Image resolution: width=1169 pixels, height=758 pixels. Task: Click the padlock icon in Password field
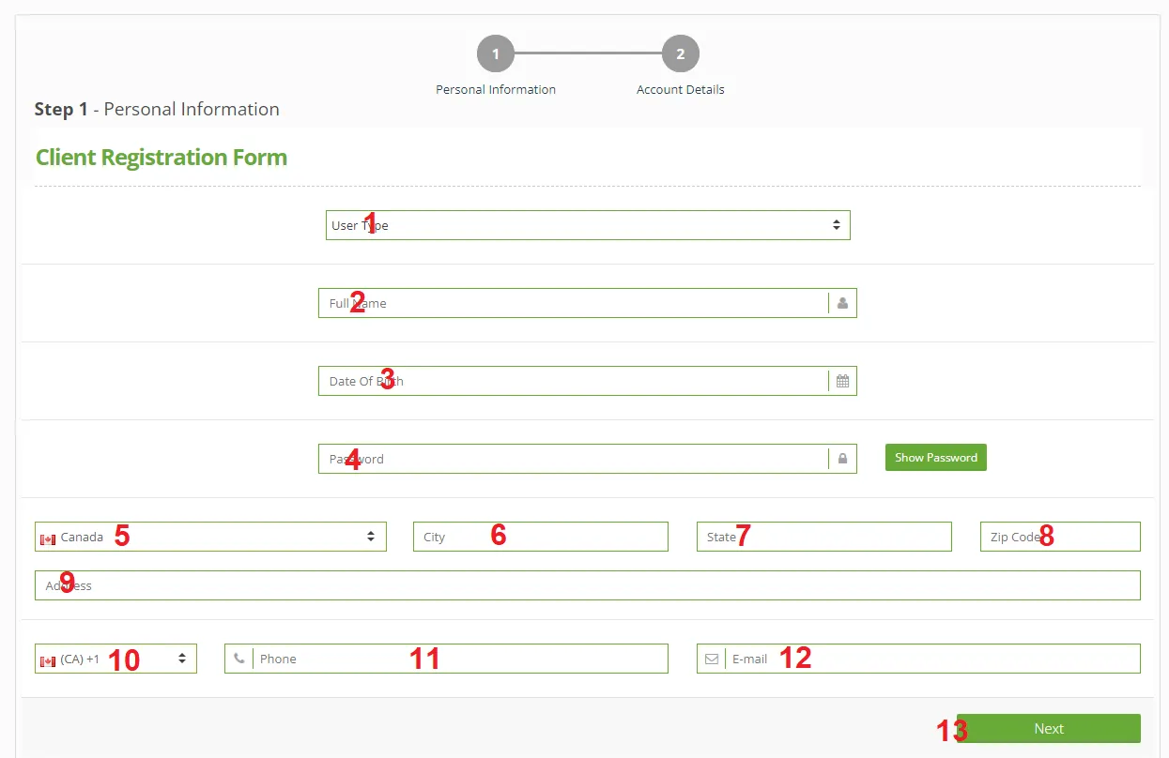click(x=842, y=459)
